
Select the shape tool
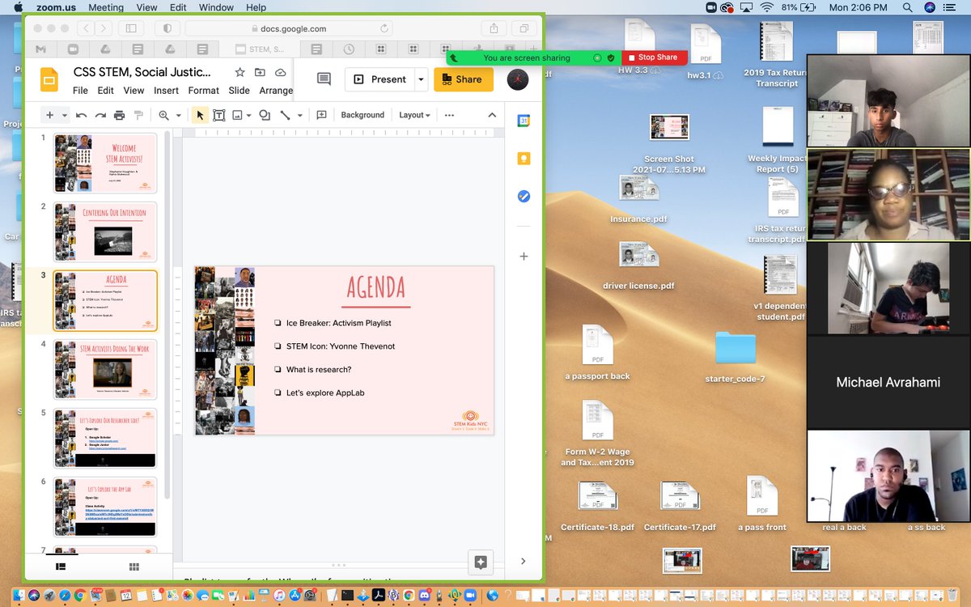coord(265,115)
